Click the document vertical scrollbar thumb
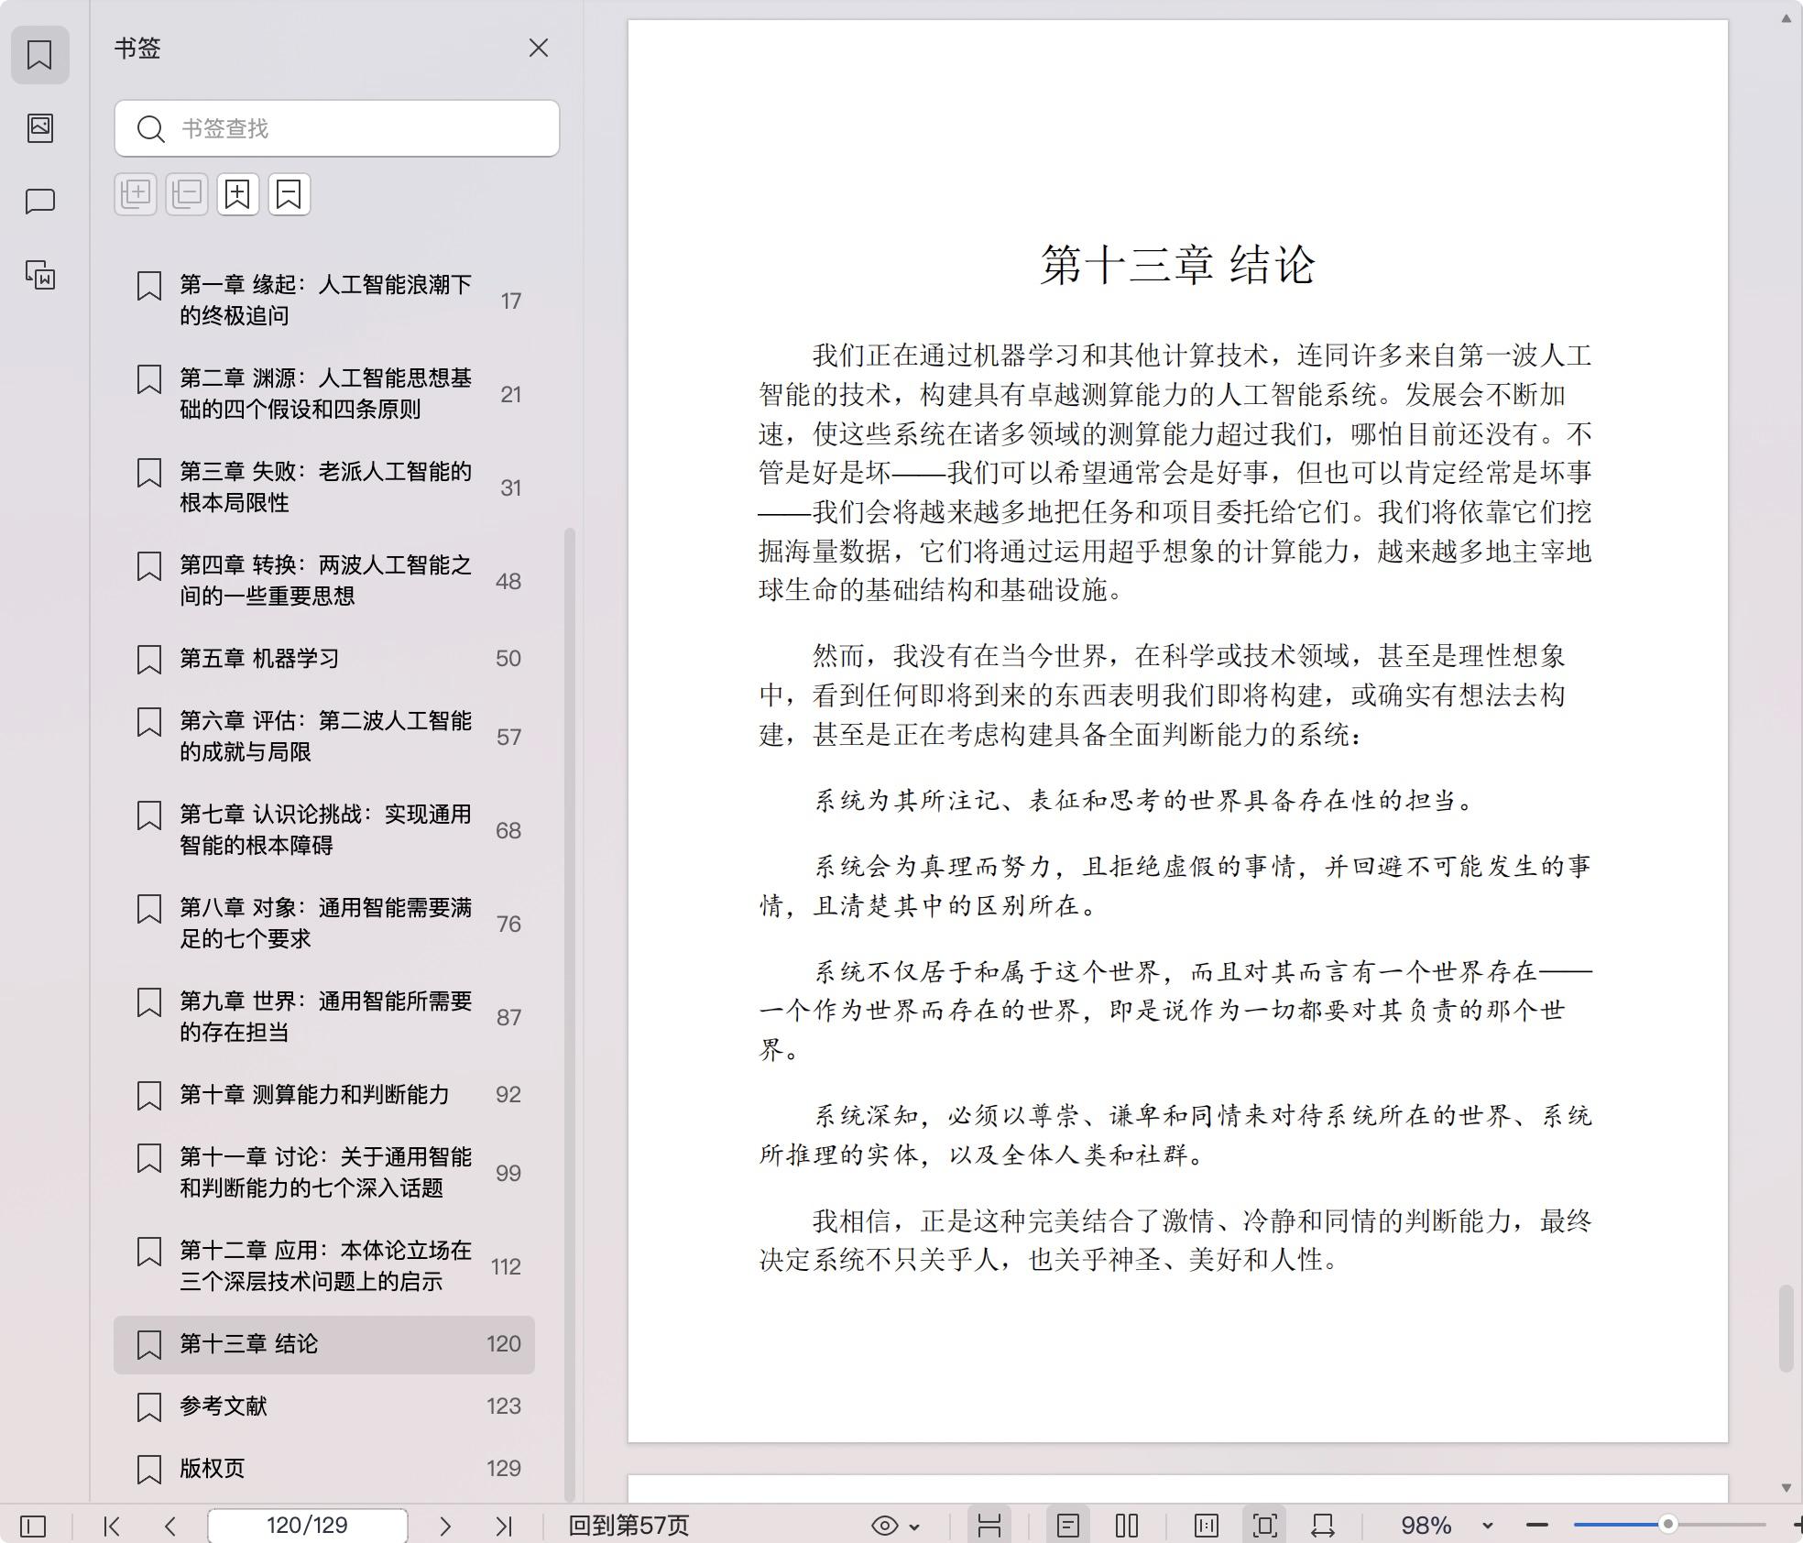Viewport: 1803px width, 1543px height. tap(1786, 1329)
